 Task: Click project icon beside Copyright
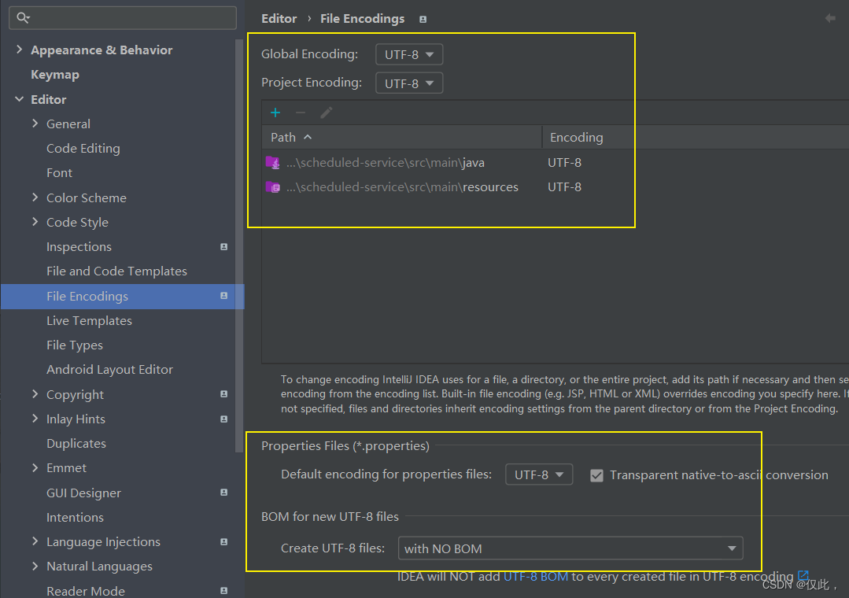[223, 394]
